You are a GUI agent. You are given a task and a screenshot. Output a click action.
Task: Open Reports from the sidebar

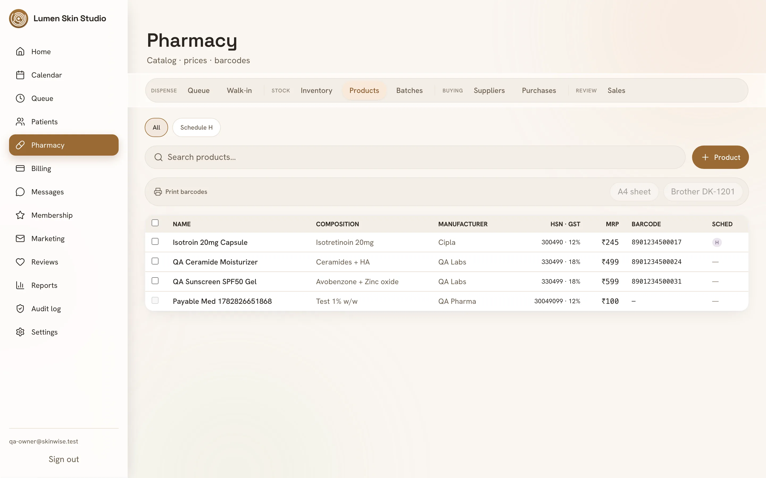(64, 285)
